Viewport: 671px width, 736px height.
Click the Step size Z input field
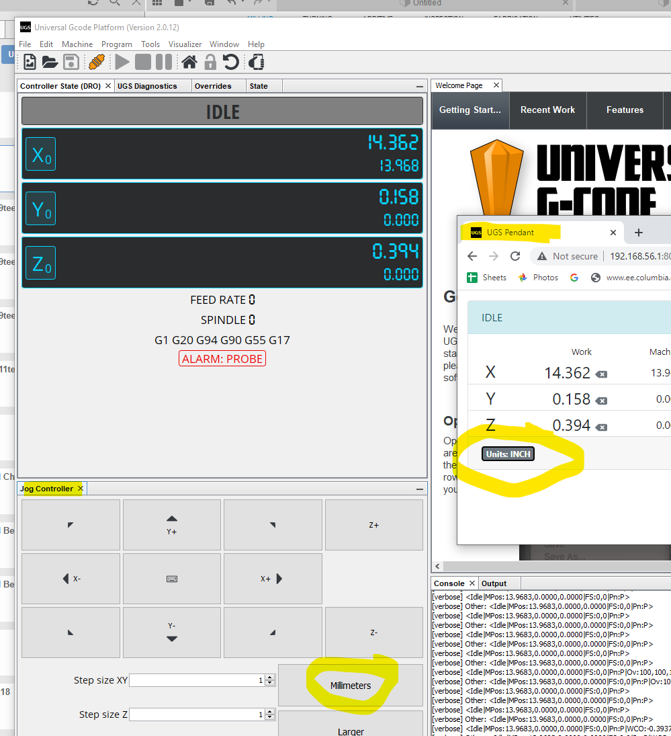[197, 714]
